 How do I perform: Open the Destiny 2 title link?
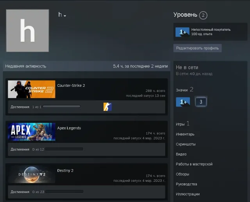(x=65, y=170)
